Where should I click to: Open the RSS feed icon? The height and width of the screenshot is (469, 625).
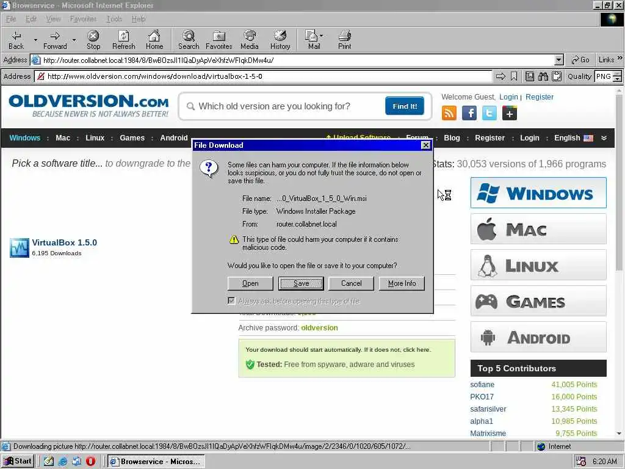(x=449, y=113)
